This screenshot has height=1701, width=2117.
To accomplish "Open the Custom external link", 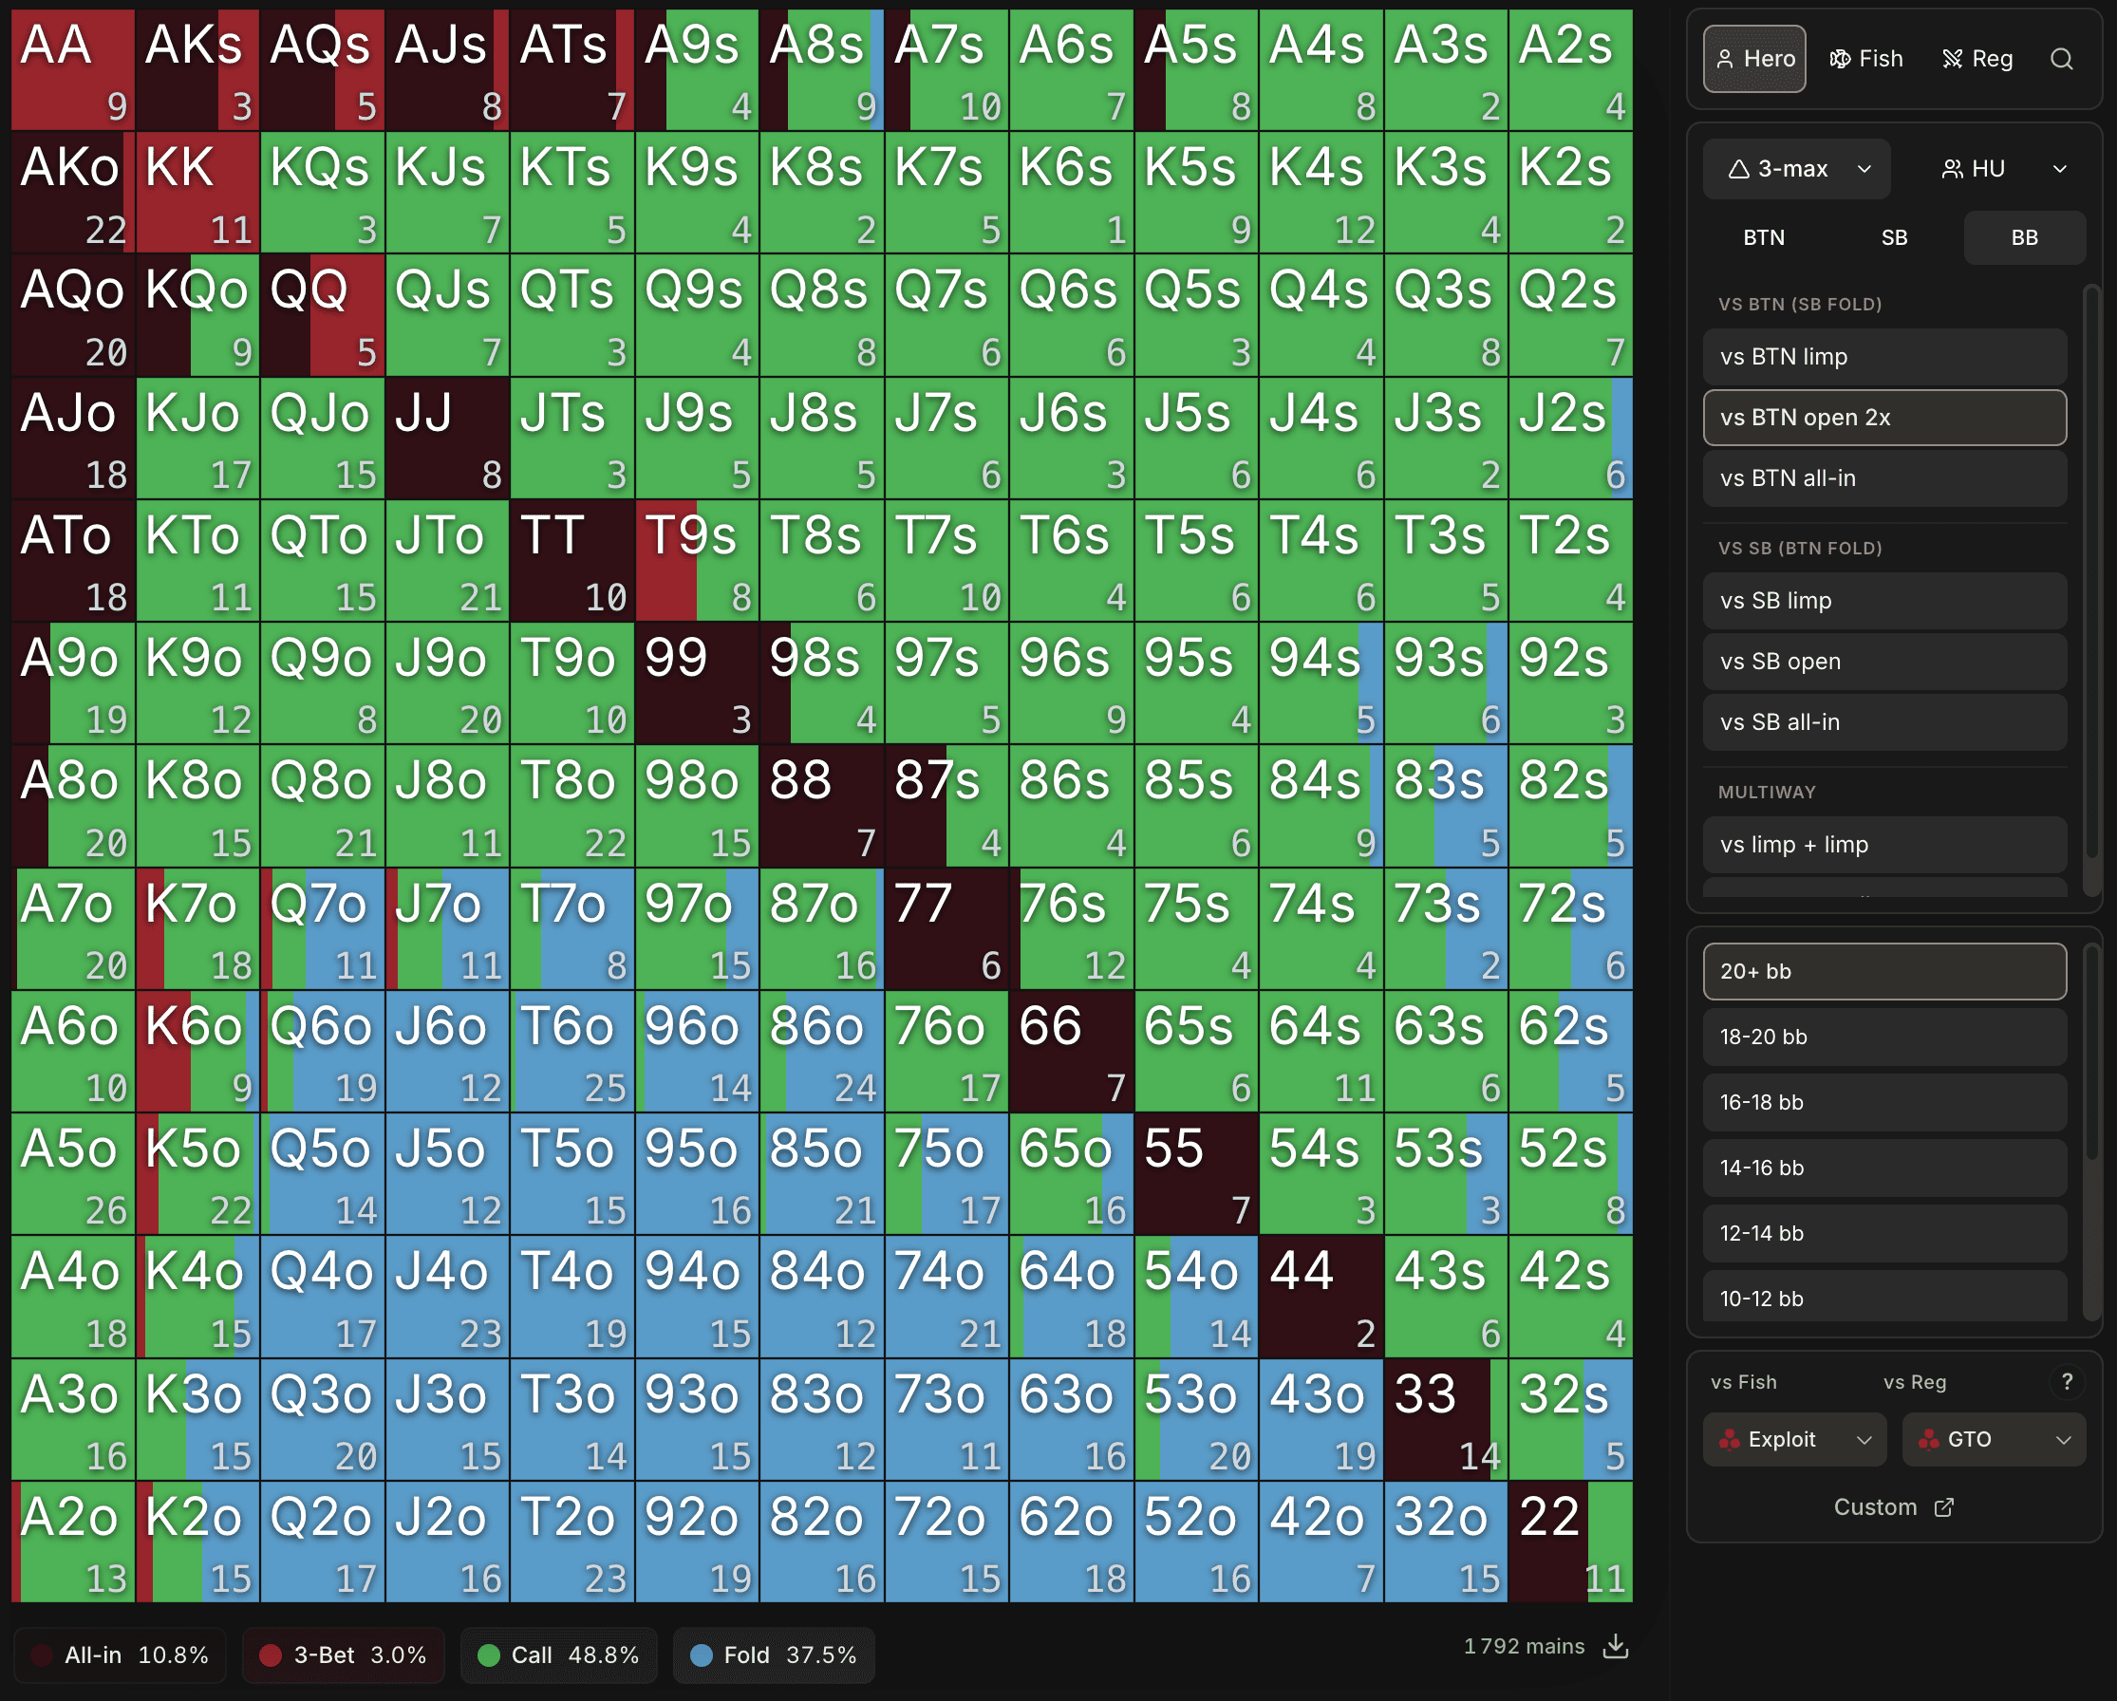I will coord(1894,1507).
